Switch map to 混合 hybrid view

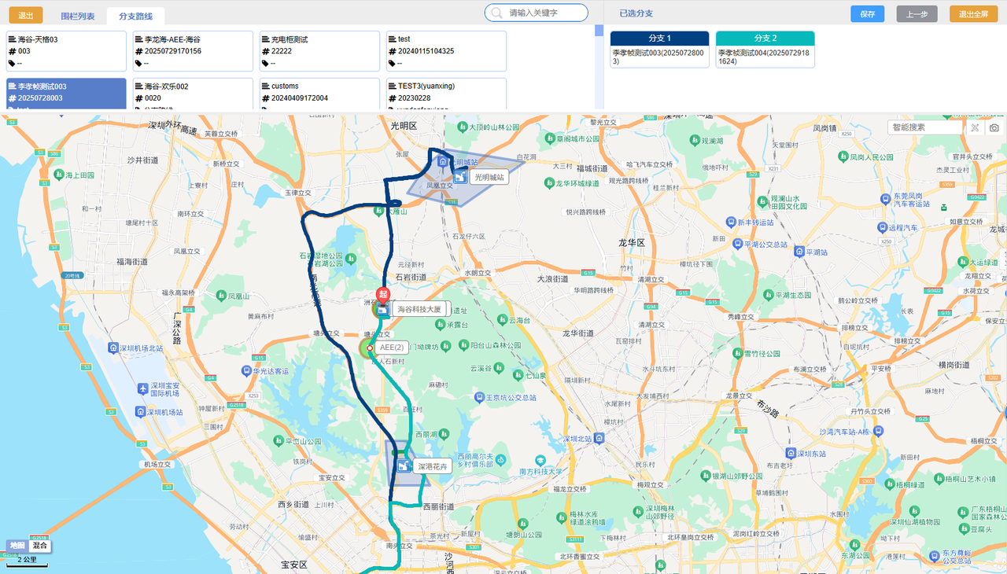pyautogui.click(x=39, y=546)
